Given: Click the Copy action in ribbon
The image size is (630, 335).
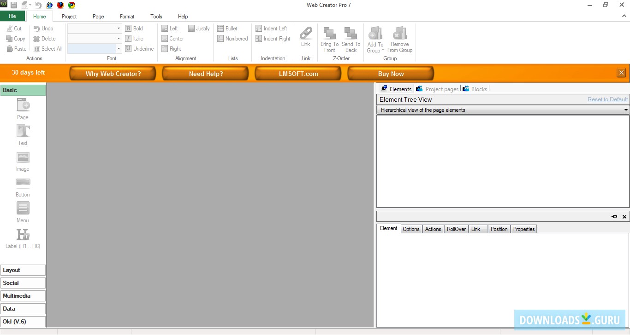Looking at the screenshot, I should pos(16,39).
